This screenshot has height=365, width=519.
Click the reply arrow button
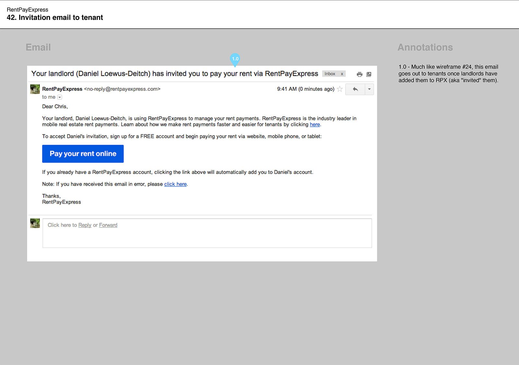coord(355,89)
